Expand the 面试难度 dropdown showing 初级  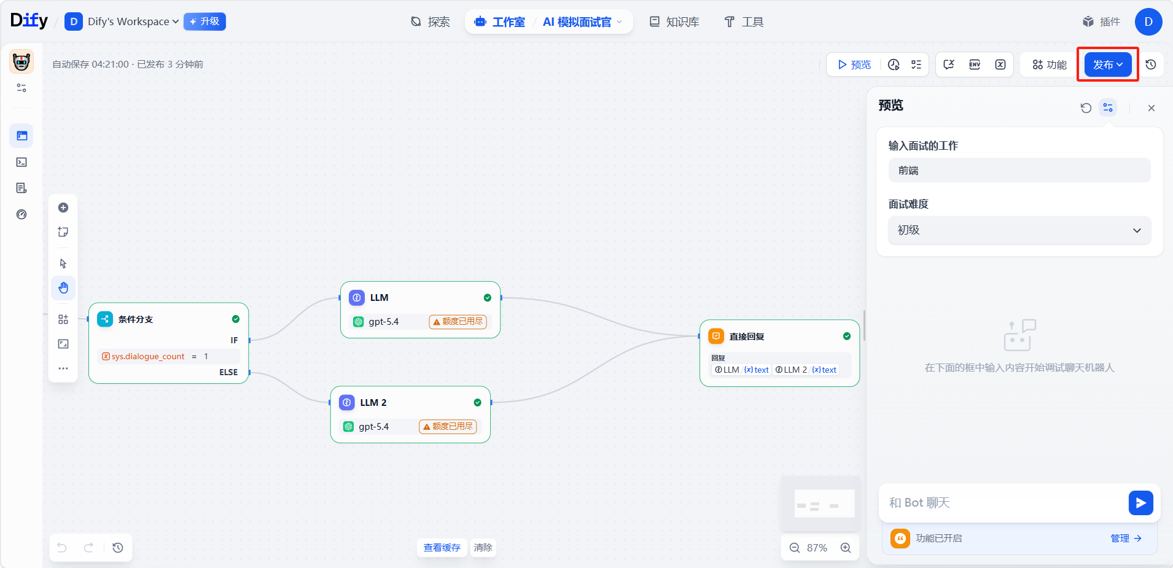point(1019,230)
